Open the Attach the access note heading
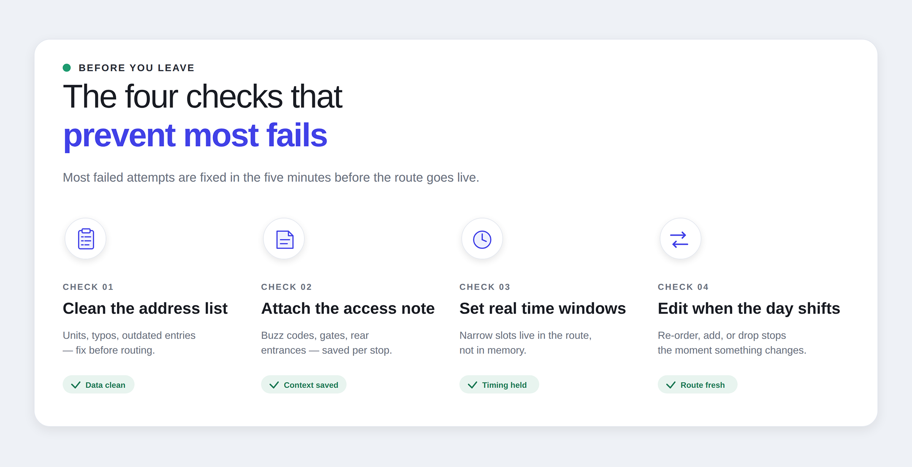The image size is (912, 467). point(348,308)
